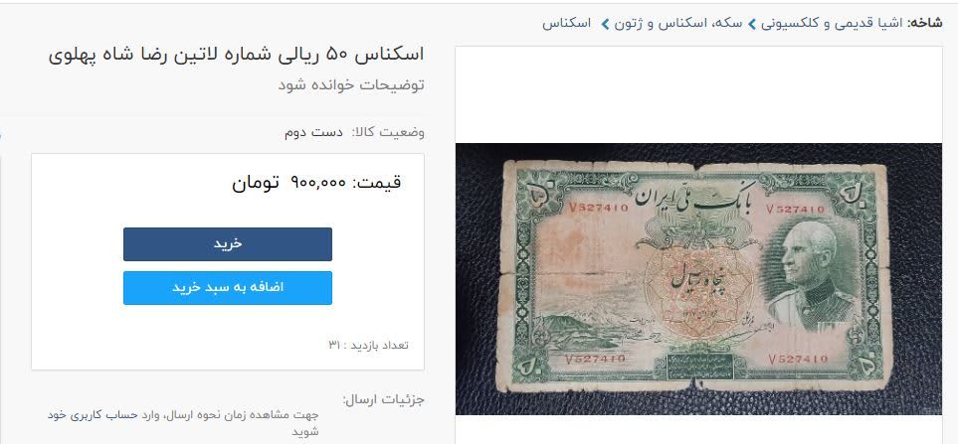
Task: Click chevron after اشیا قدیمی و کلکسیونی
Action: pyautogui.click(x=753, y=25)
